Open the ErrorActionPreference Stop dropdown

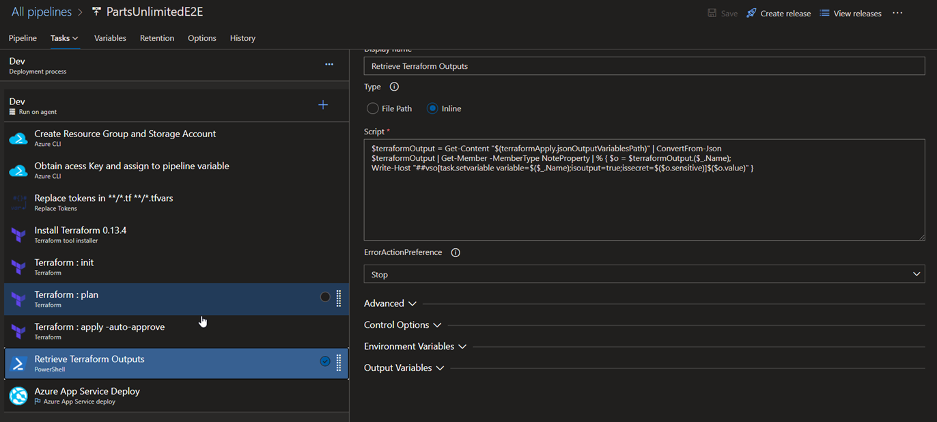[644, 274]
